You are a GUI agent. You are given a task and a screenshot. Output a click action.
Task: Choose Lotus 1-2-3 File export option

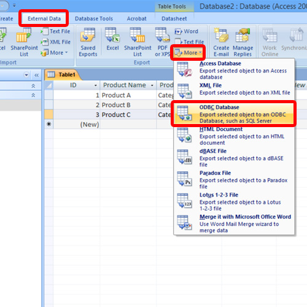(234, 201)
